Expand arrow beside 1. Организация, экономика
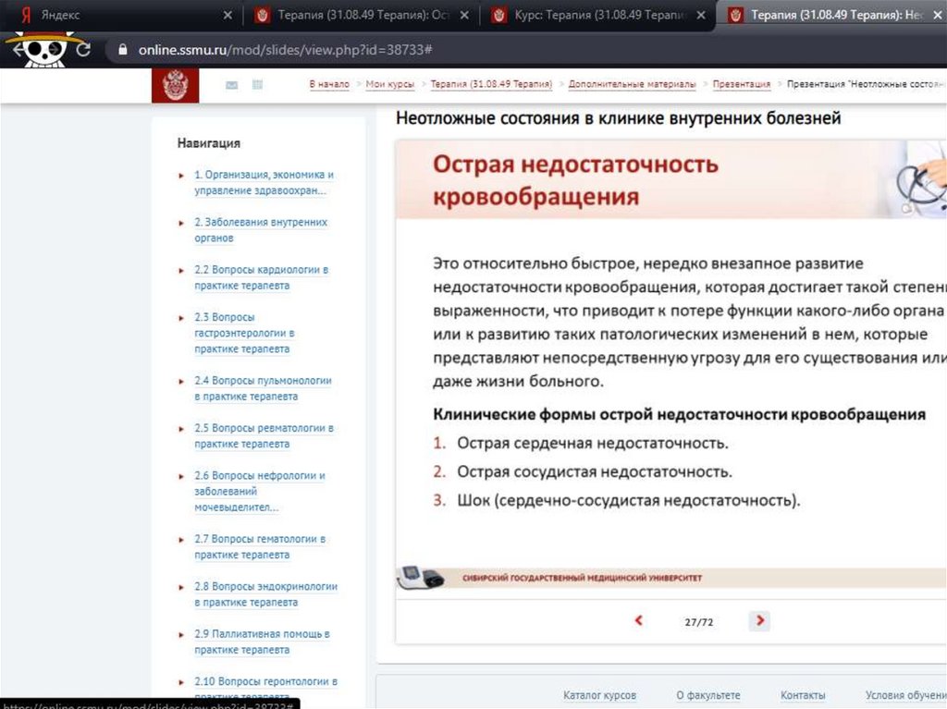Viewport: 947px width, 709px height. (x=181, y=176)
